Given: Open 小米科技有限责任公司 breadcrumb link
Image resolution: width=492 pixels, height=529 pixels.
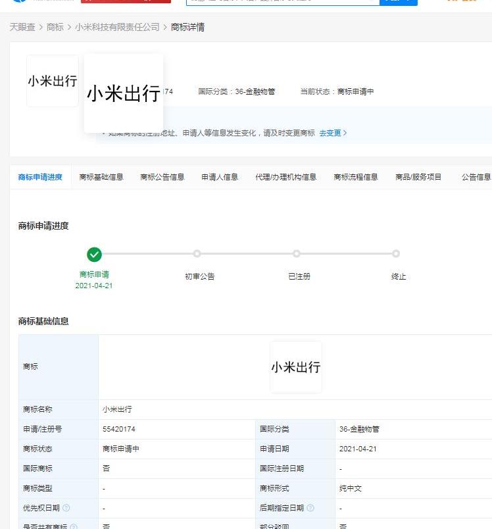Looking at the screenshot, I should tap(117, 27).
